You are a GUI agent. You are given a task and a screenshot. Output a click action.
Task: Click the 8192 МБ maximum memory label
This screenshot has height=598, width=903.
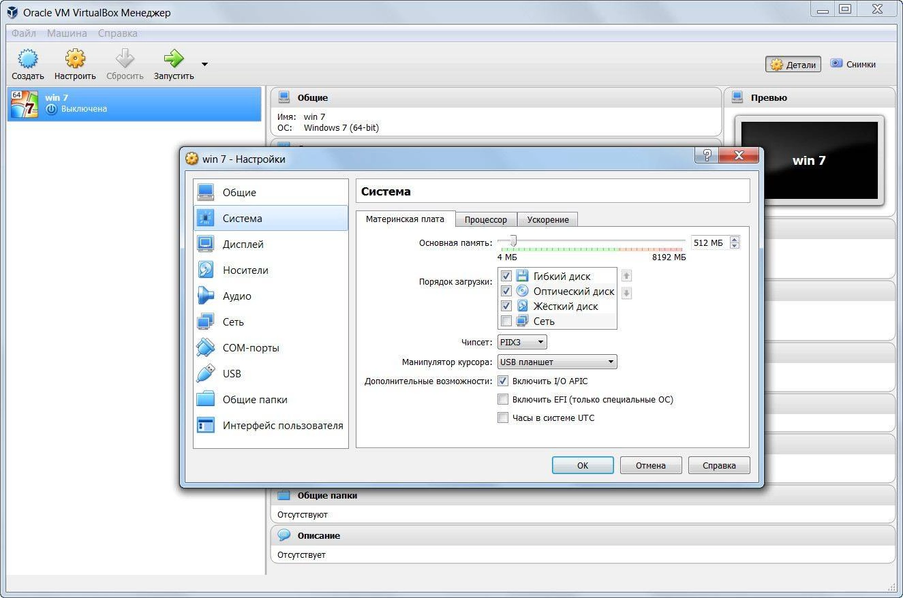pyautogui.click(x=669, y=257)
